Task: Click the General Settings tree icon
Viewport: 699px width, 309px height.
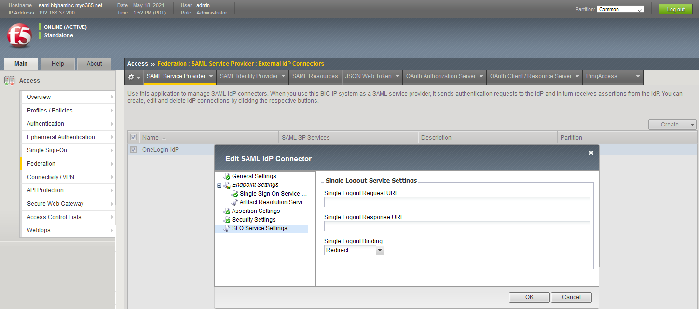Action: 227,176
